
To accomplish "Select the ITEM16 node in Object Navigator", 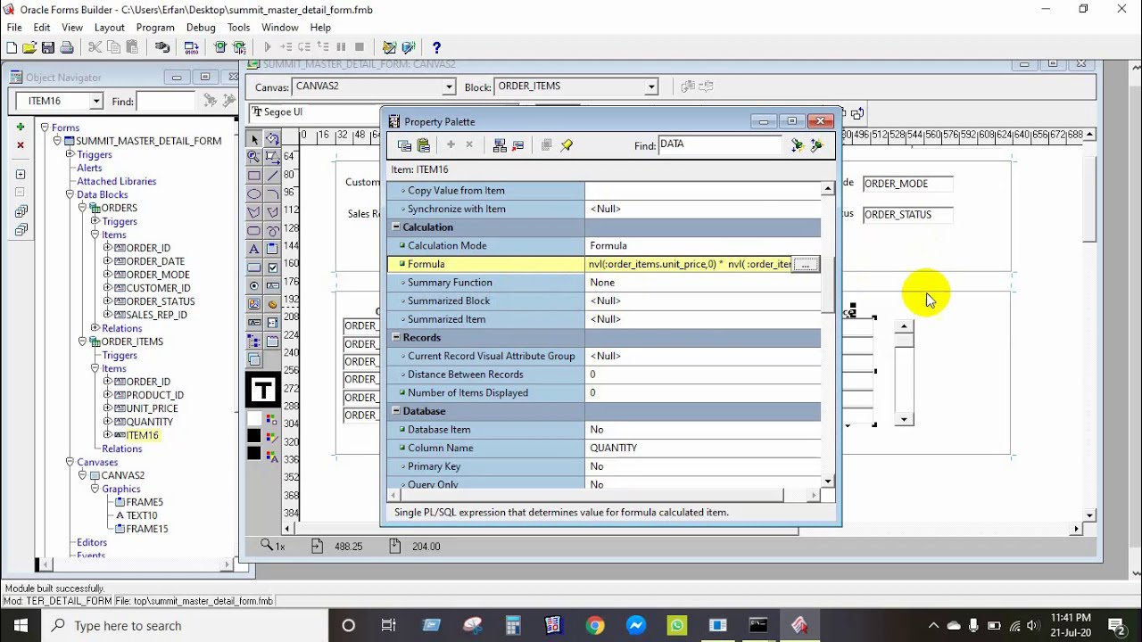I will (143, 435).
